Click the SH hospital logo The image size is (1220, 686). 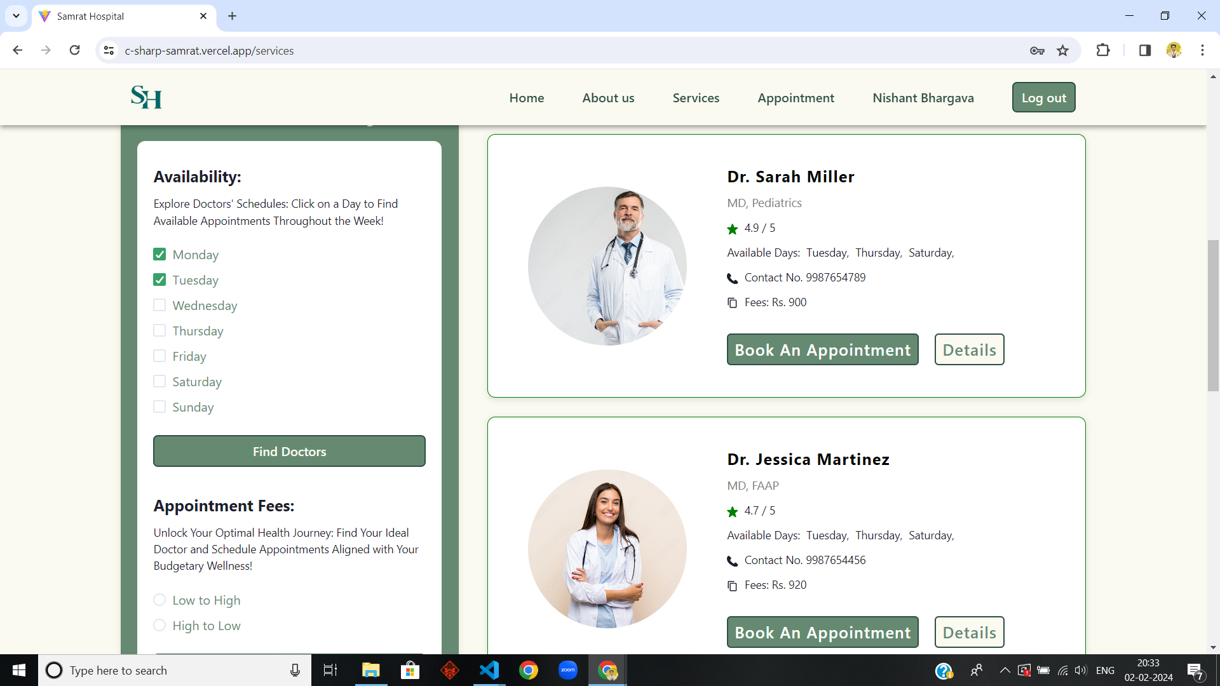pos(146,97)
